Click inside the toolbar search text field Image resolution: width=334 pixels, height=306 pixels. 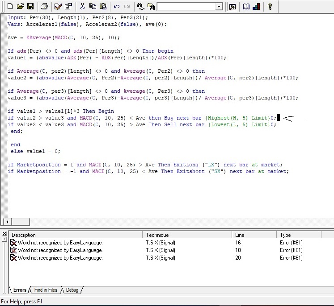[x=186, y=7]
